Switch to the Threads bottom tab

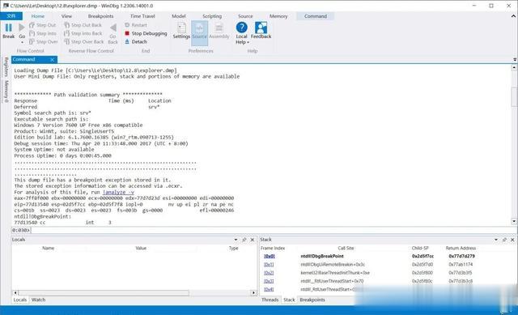pos(270,300)
